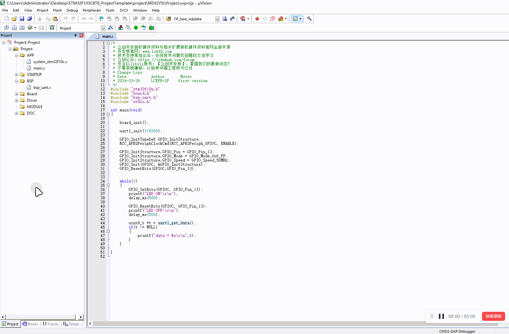Close the Project panel with the red X
The image size is (509, 334).
[x=81, y=35]
